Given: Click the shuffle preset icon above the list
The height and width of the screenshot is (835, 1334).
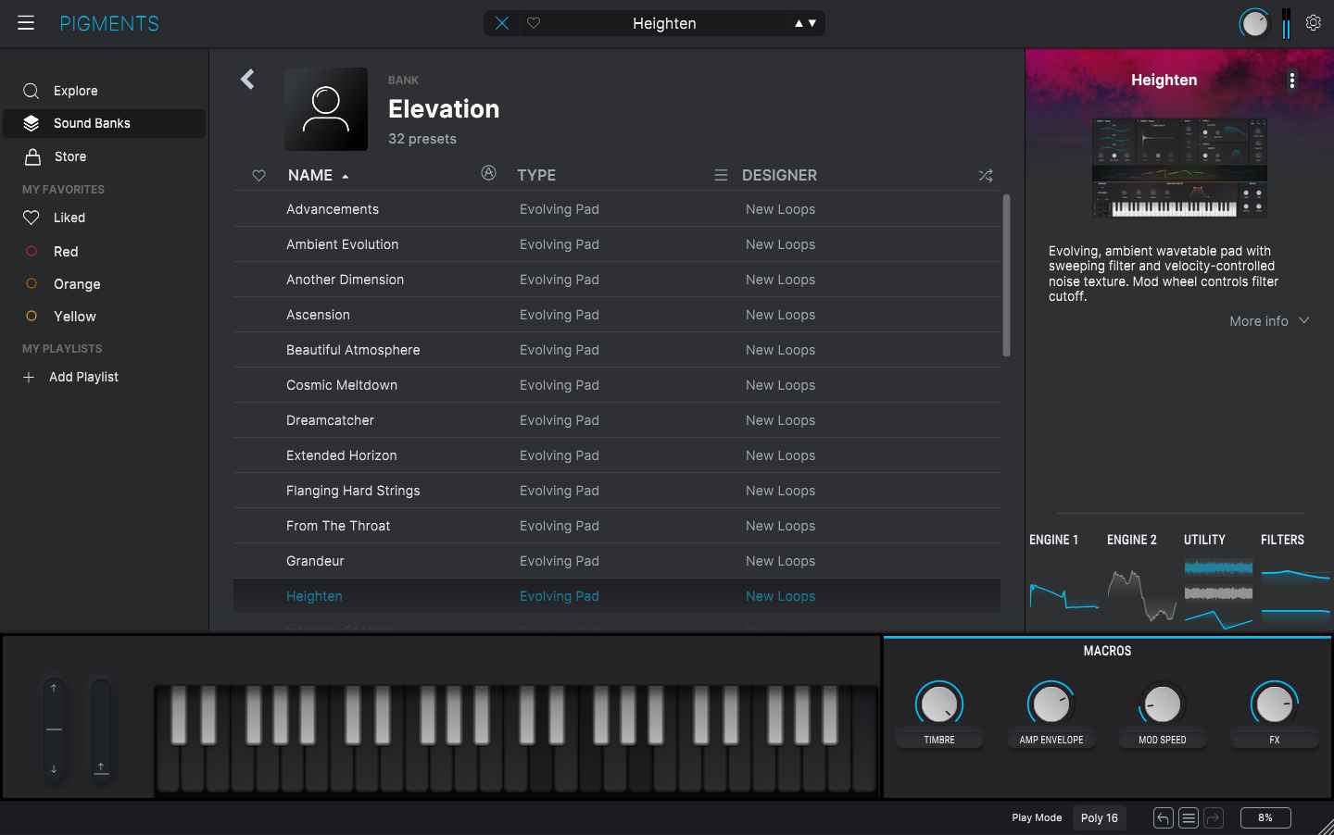Looking at the screenshot, I should tap(986, 175).
